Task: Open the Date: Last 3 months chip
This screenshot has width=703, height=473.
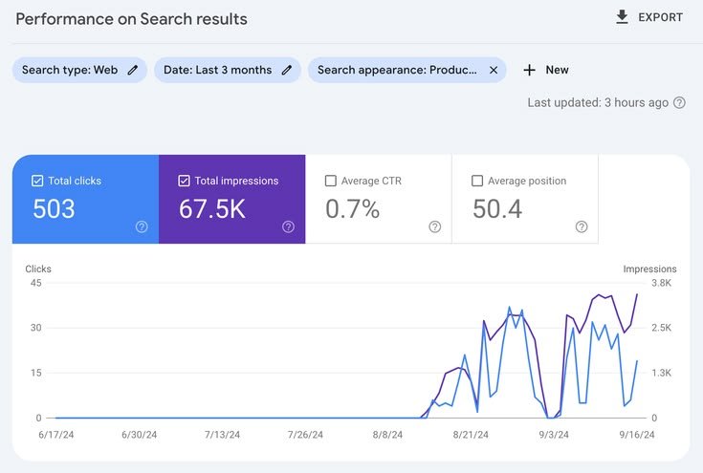Action: click(228, 70)
